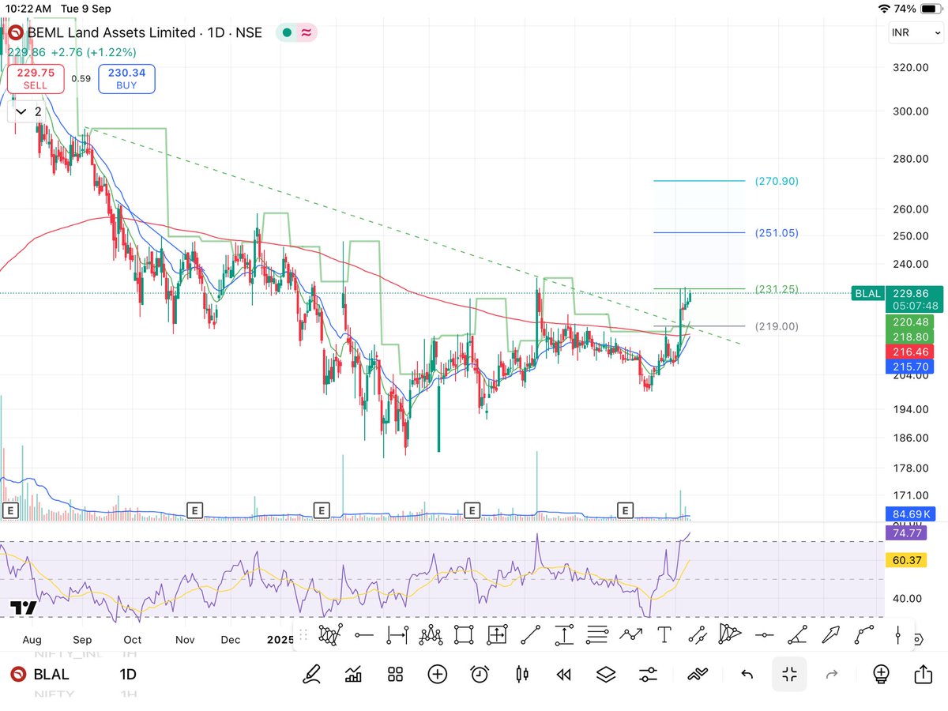
Task: Tap the Wi-Fi icon in the status bar
Action: [x=884, y=9]
